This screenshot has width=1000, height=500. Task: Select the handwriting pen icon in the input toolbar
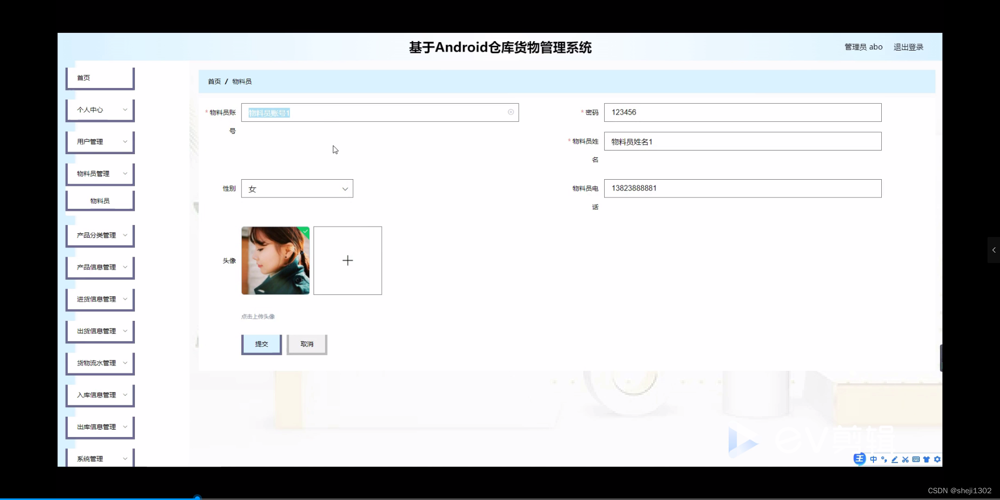click(894, 459)
